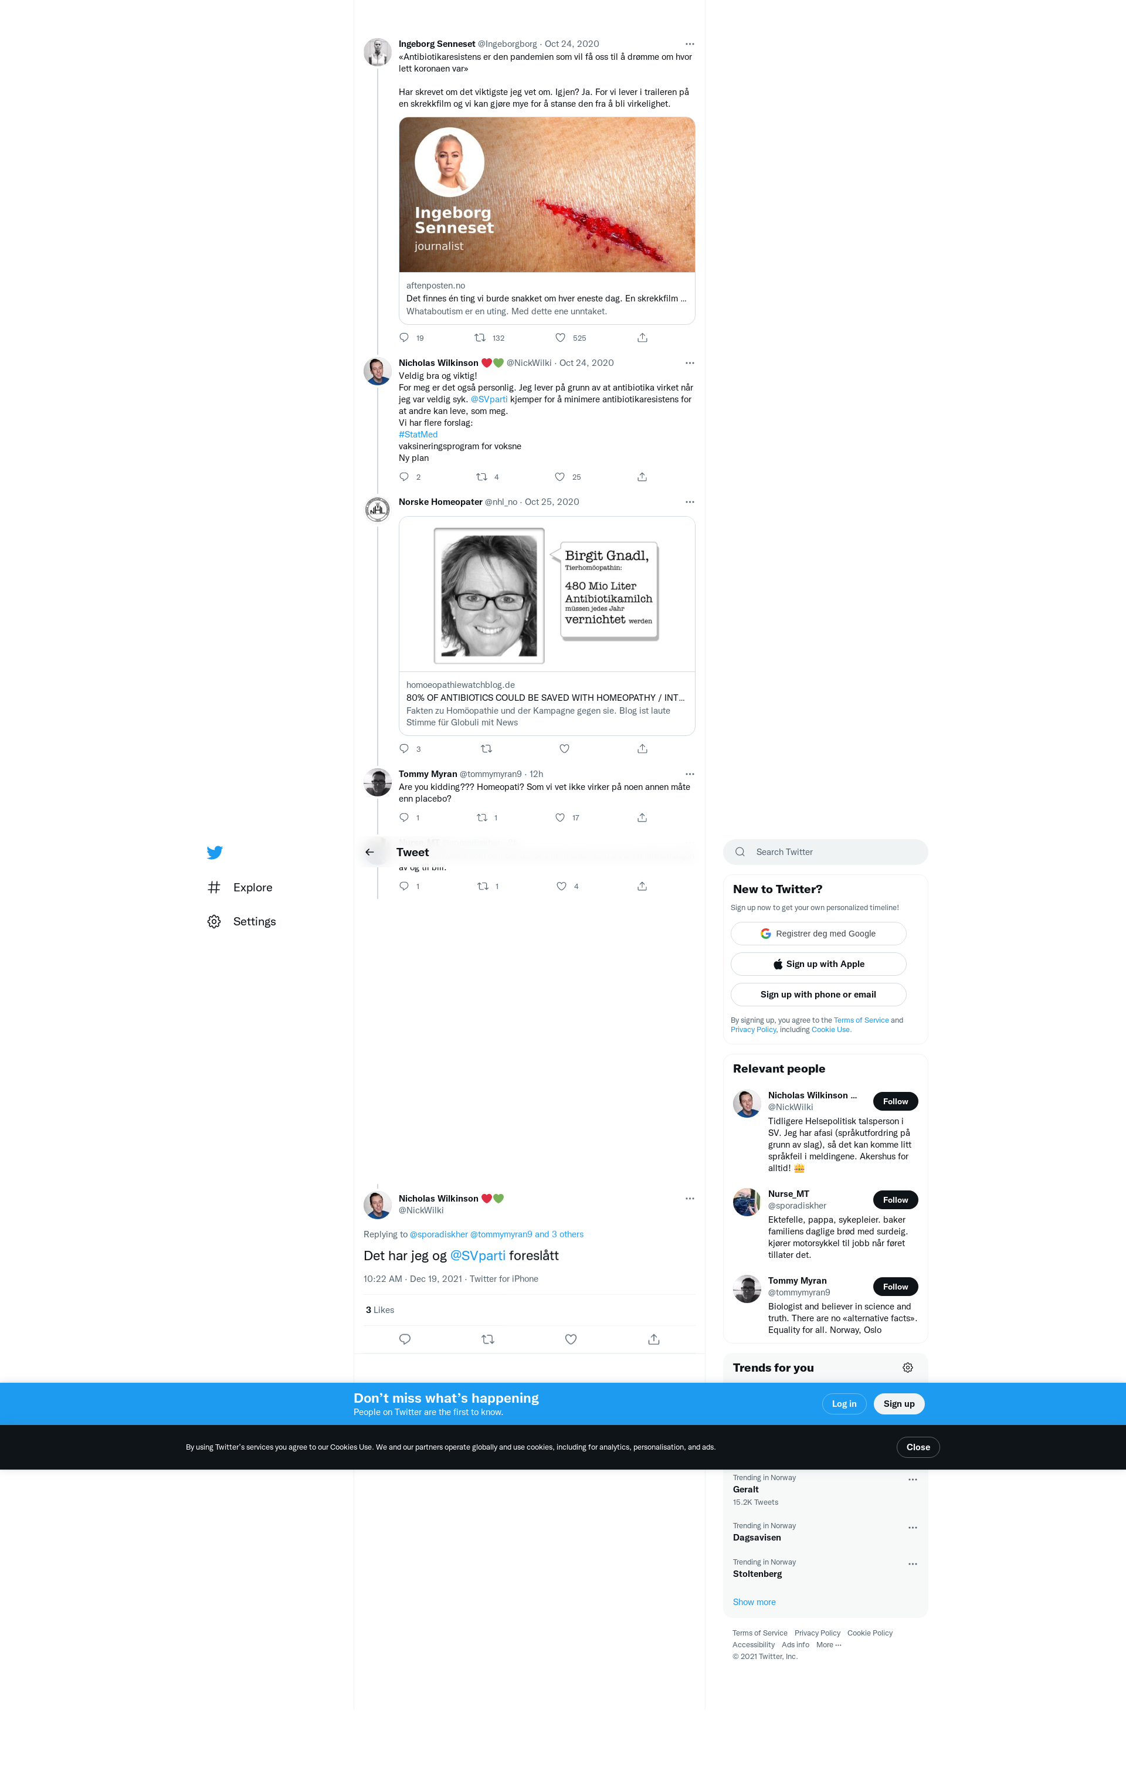Show more trends
Viewport: 1126px width, 1771px height.
(x=754, y=1602)
